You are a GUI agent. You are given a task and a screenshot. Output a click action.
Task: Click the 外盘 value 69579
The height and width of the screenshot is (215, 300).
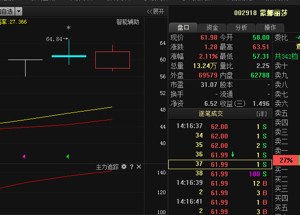(208, 75)
